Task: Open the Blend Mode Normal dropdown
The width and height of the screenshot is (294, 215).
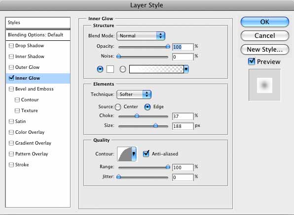Action: (141, 36)
